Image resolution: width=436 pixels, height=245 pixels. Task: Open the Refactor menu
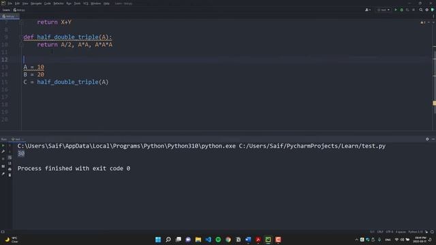tap(59, 3)
